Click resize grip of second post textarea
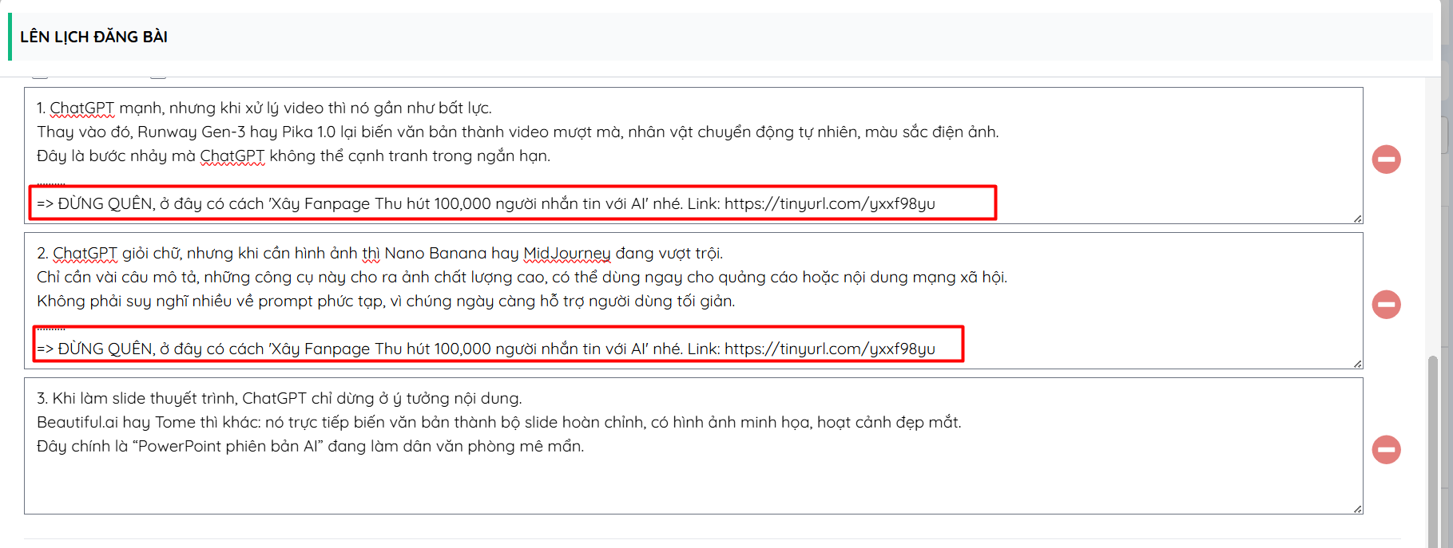1453x548 pixels. pos(1357,364)
